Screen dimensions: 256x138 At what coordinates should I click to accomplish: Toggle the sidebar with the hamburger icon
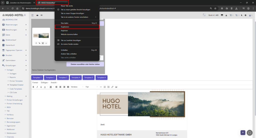click(x=32, y=15)
